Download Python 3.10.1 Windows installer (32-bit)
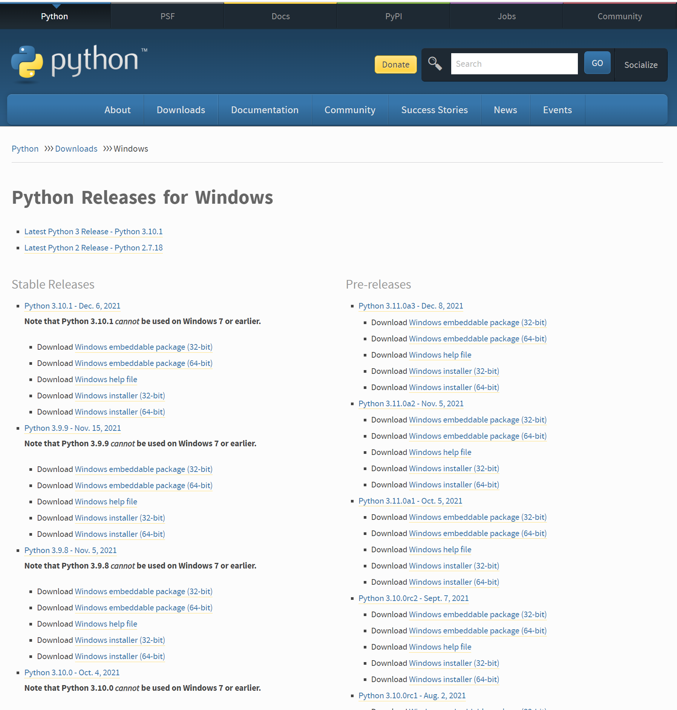 click(x=120, y=396)
